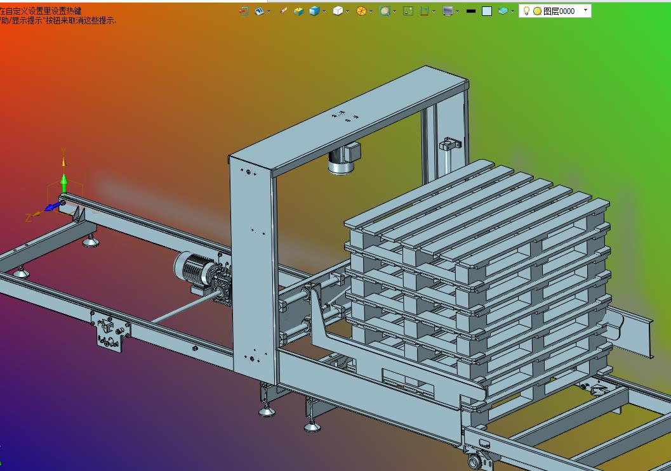Viewport: 671px width, 471px height.
Task: Click the blue shaded cube icon
Action: 314,11
